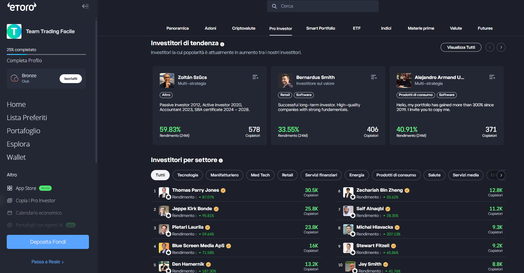Click the profile completion progress bar
Viewport: 524px width, 273px height.
46,54
